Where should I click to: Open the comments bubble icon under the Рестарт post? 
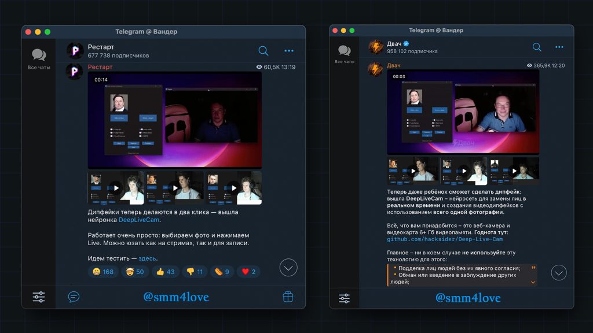pos(74,297)
